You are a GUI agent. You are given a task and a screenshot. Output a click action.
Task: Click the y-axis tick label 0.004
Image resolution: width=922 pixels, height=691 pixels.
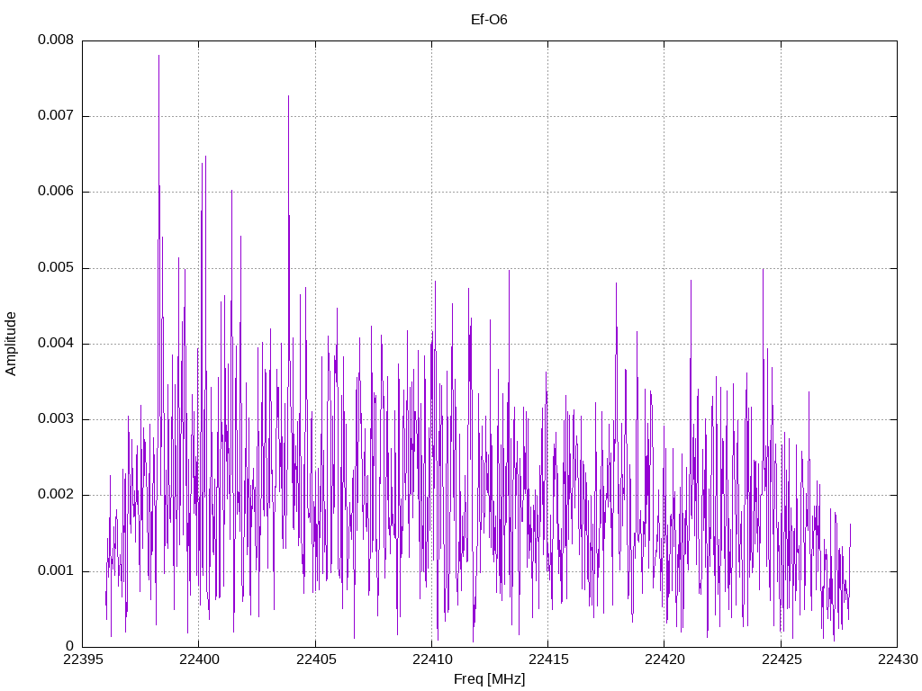56,343
